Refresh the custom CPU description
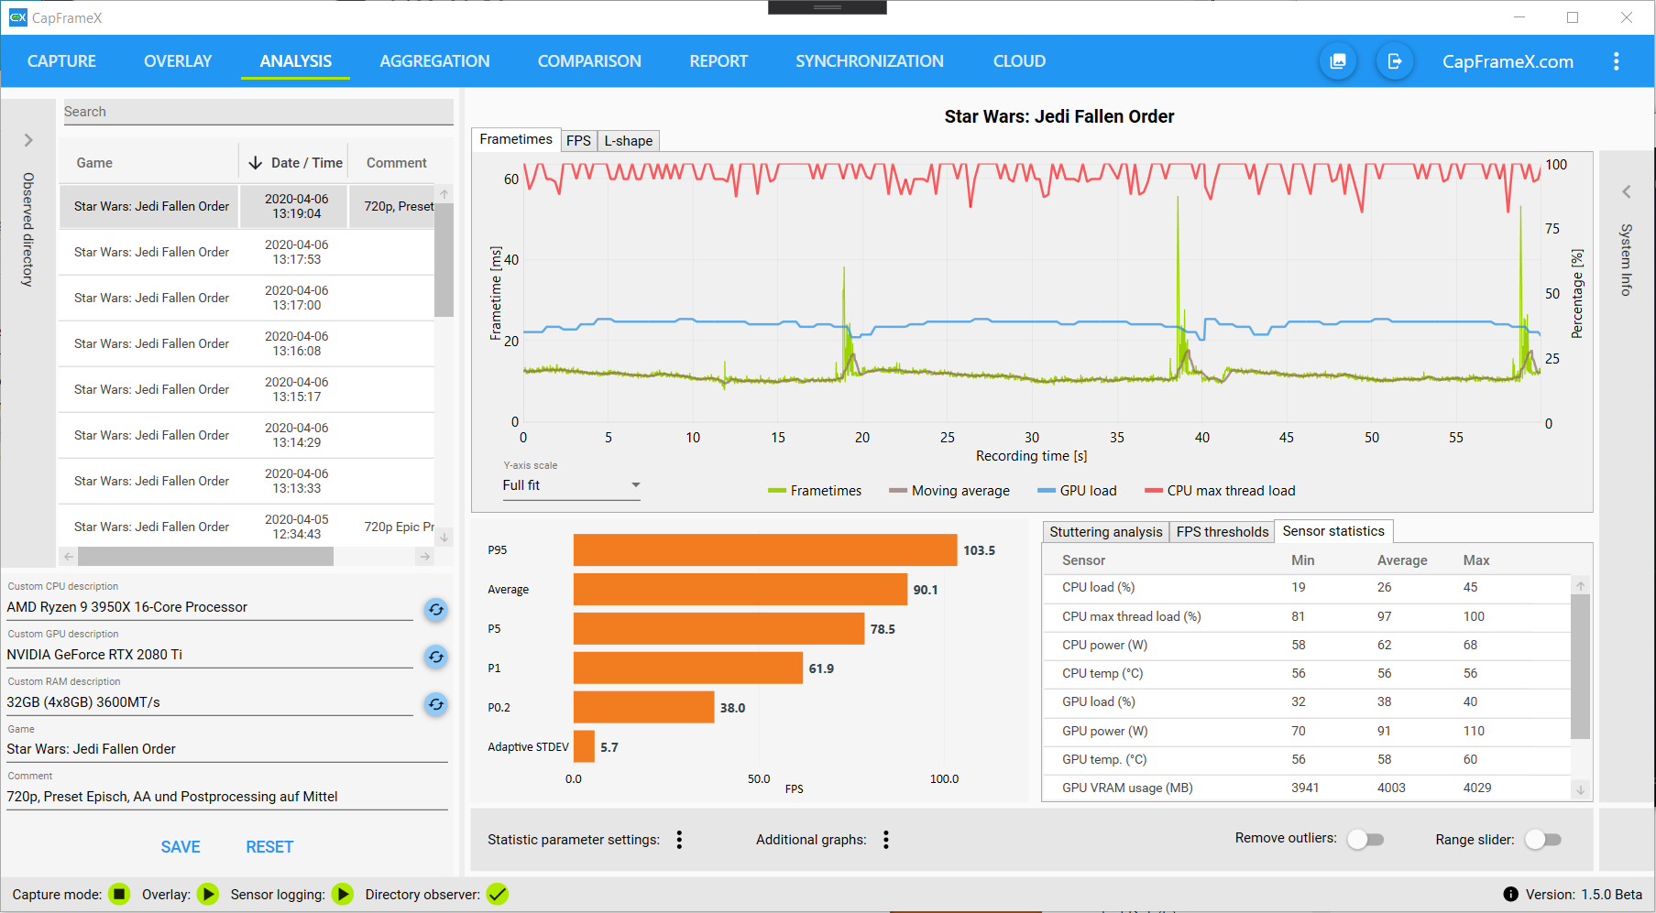Screen dimensions: 1656x913 coord(436,609)
